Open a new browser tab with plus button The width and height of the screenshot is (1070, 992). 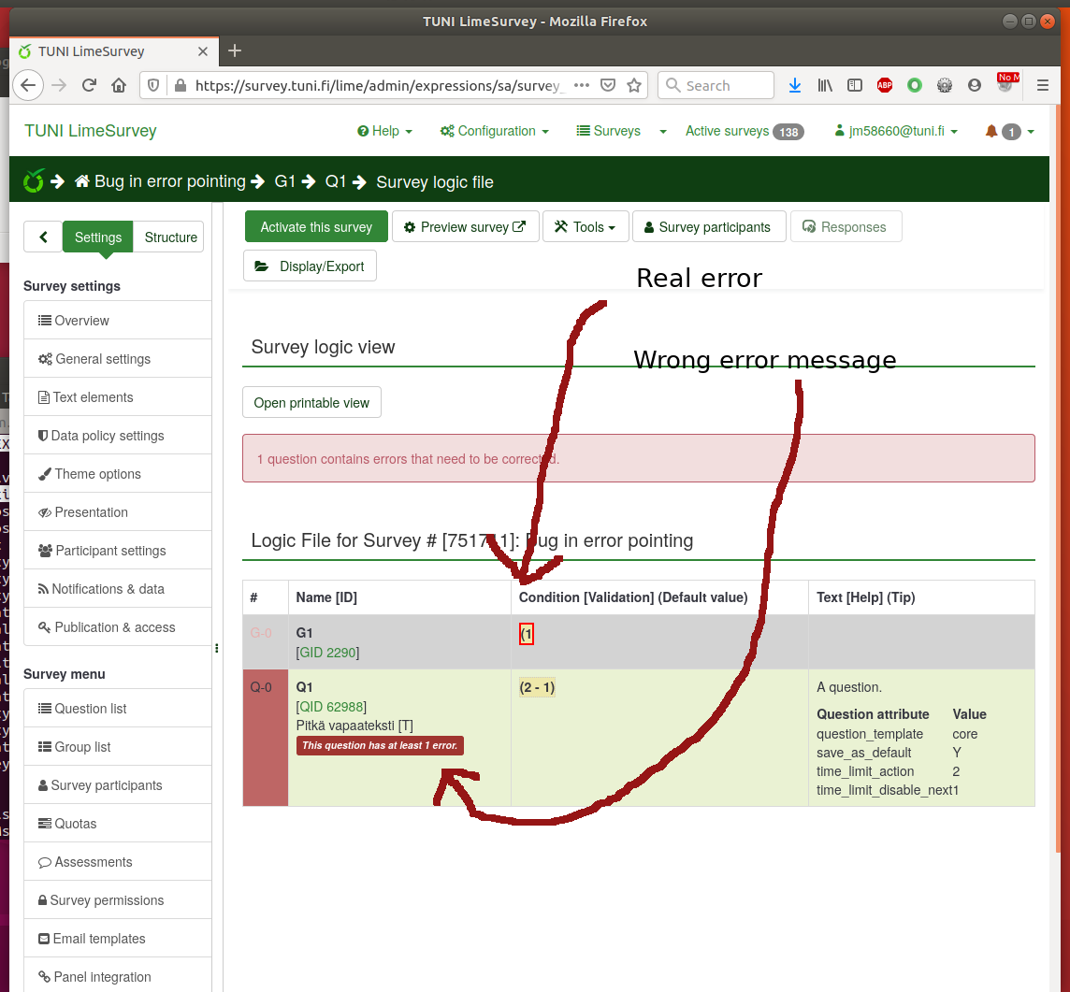point(235,50)
